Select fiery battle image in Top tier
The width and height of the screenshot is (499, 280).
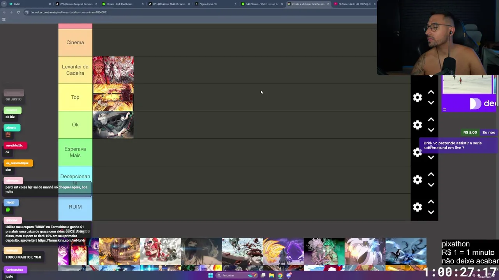pos(113,98)
